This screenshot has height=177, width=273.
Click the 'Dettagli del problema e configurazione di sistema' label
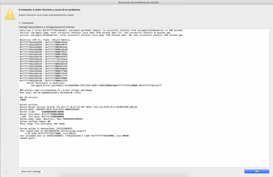click(x=47, y=27)
